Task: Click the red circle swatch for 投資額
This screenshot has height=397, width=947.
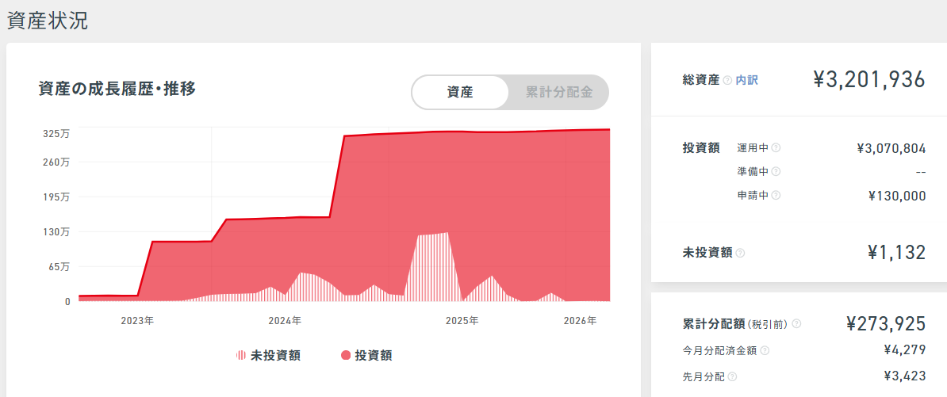Action: [346, 356]
